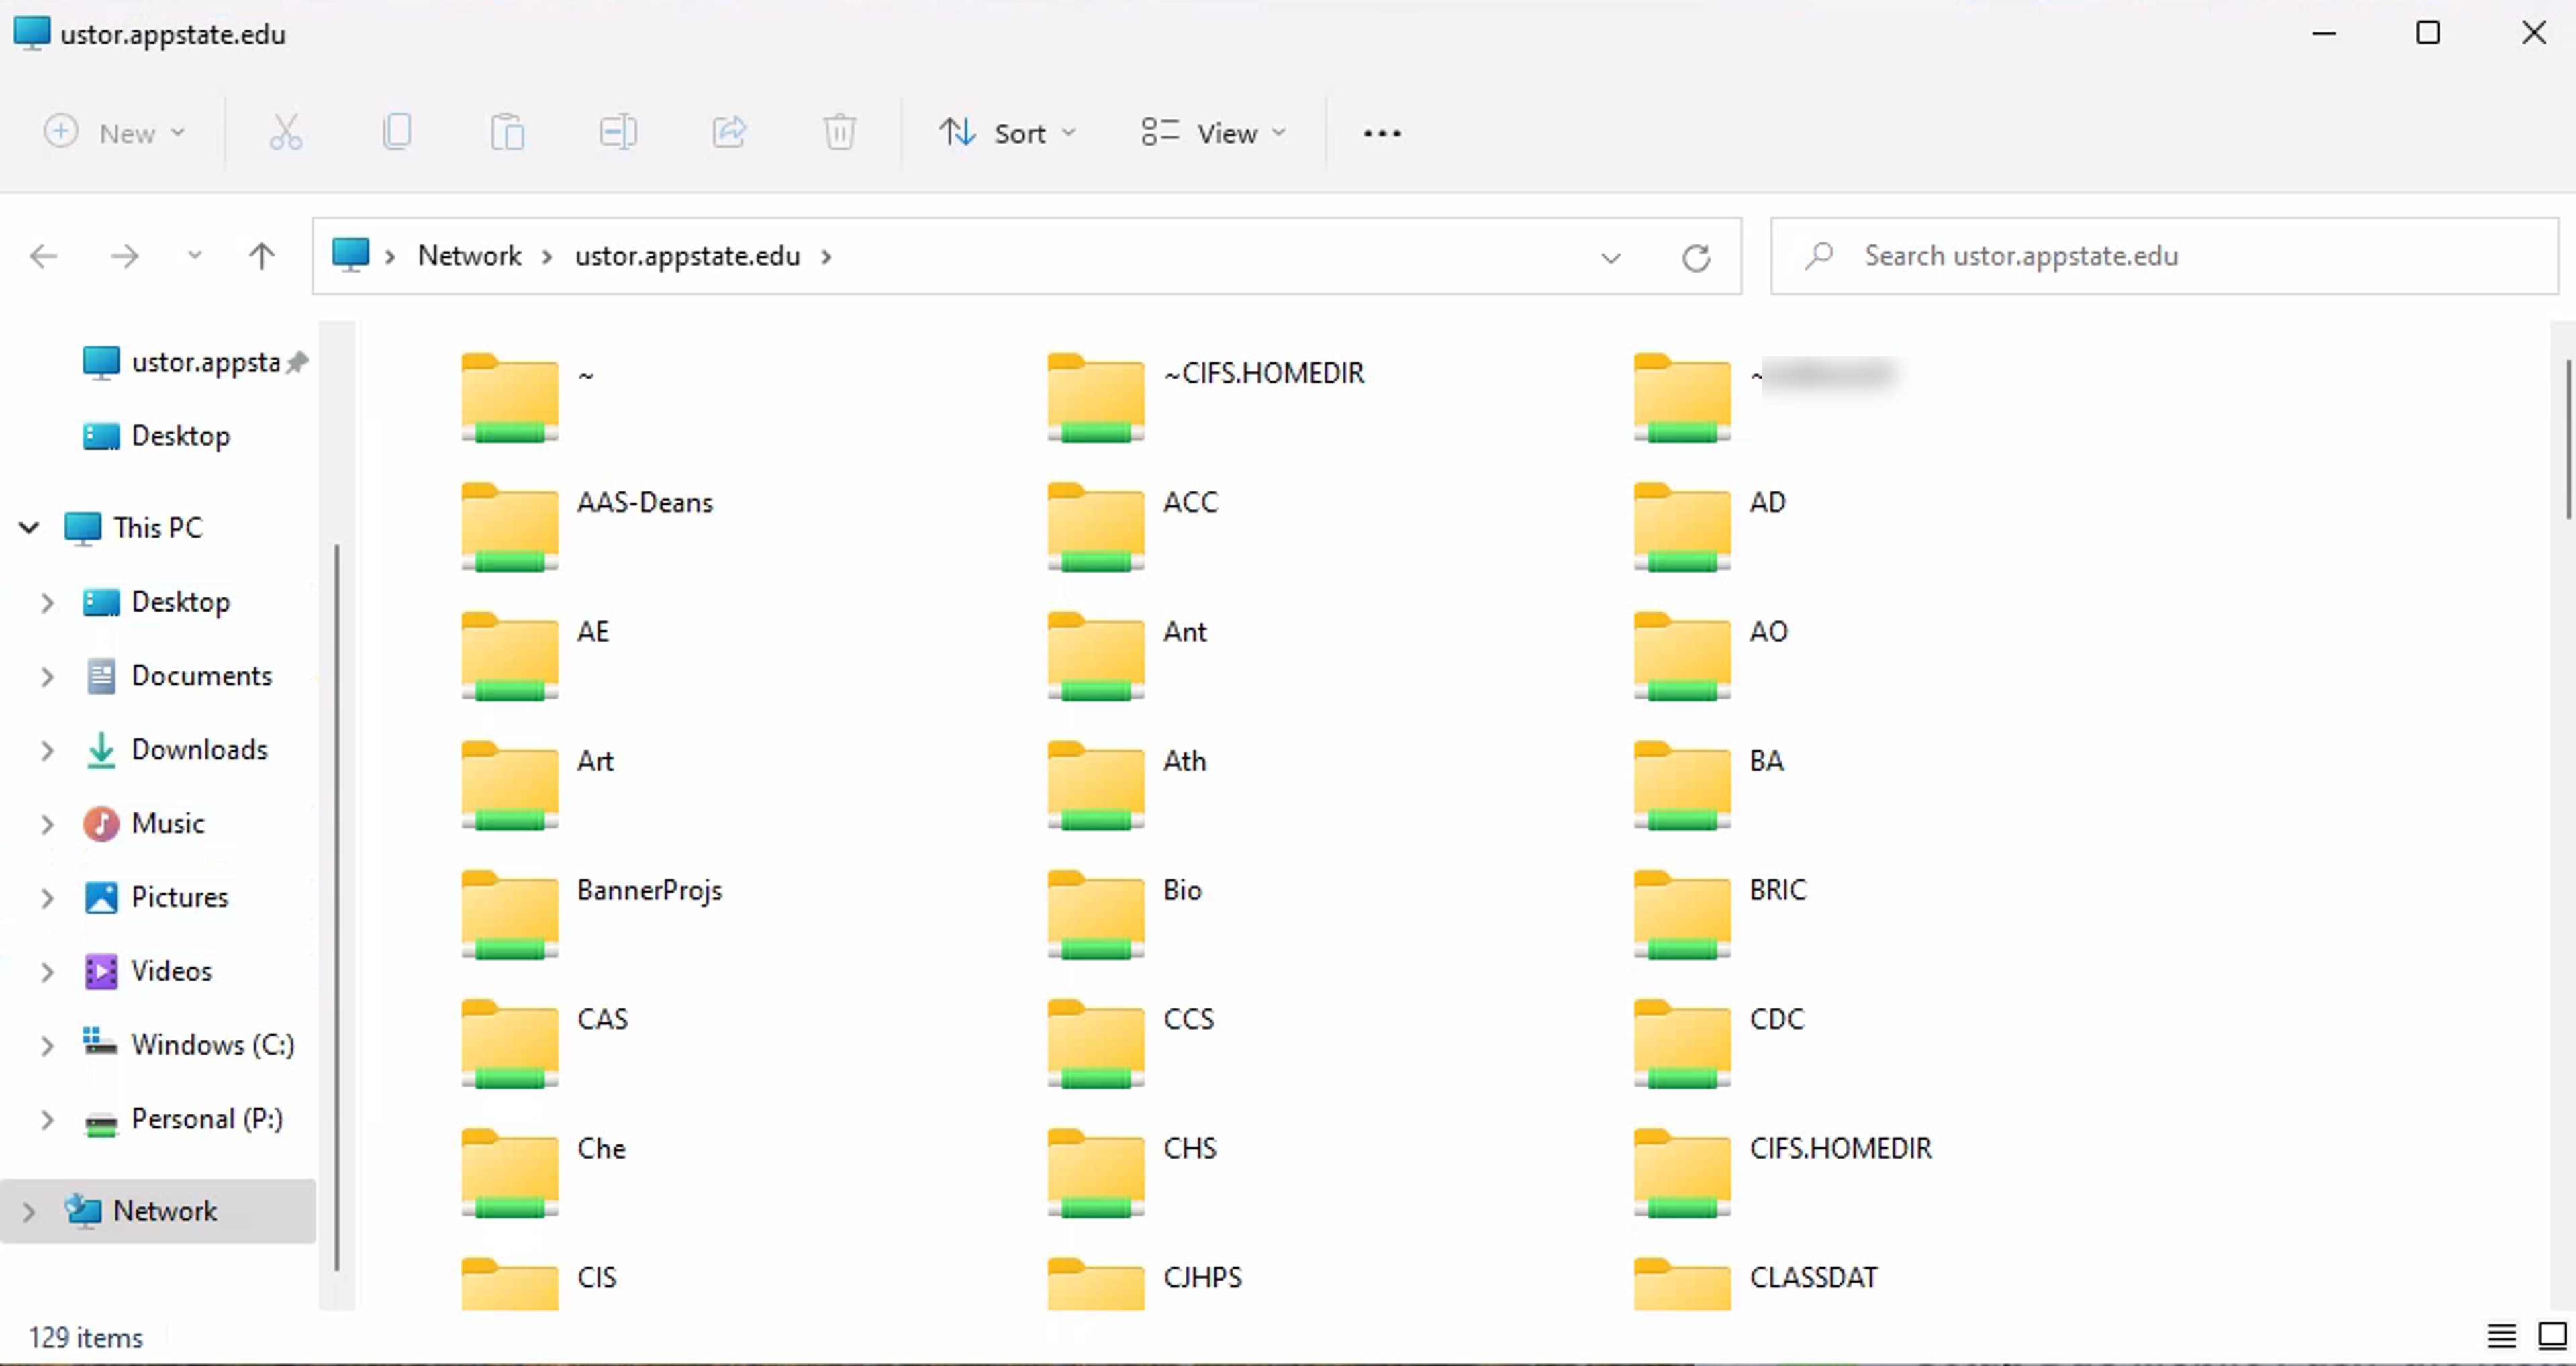2576x1366 pixels.
Task: Go up one level with up arrow
Action: point(262,257)
